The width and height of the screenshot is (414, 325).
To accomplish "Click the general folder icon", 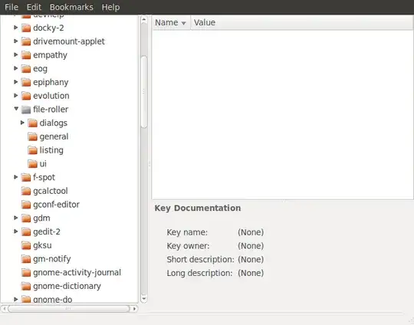I will 32,136.
